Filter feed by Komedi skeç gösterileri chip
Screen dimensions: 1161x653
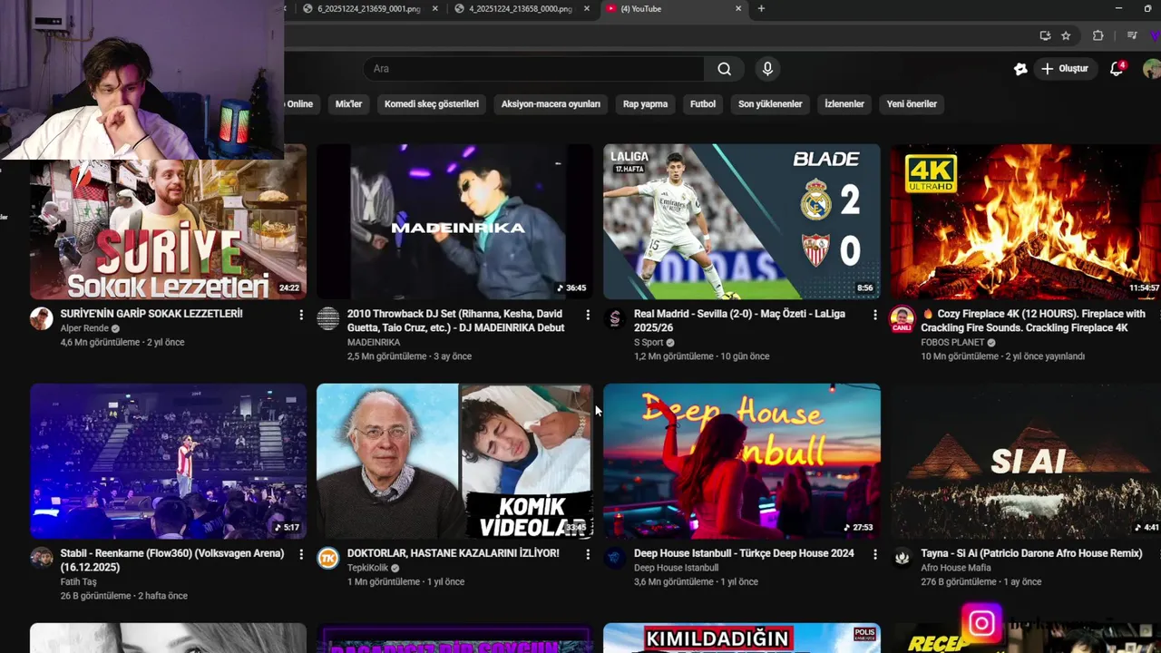432,104
